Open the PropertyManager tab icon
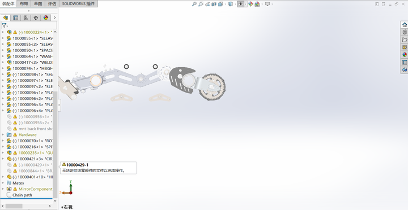The image size is (408, 210). (x=16, y=17)
